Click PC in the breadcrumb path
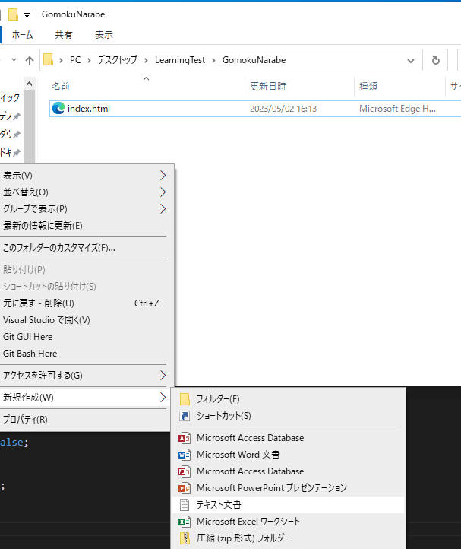The image size is (461, 549). [x=75, y=60]
